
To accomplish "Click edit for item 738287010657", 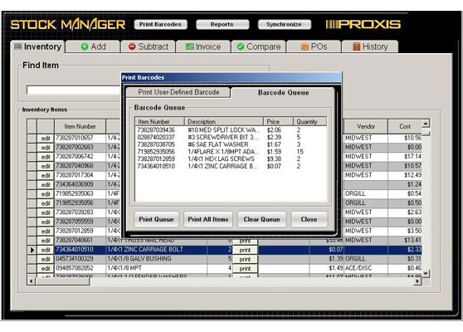I will [46, 139].
